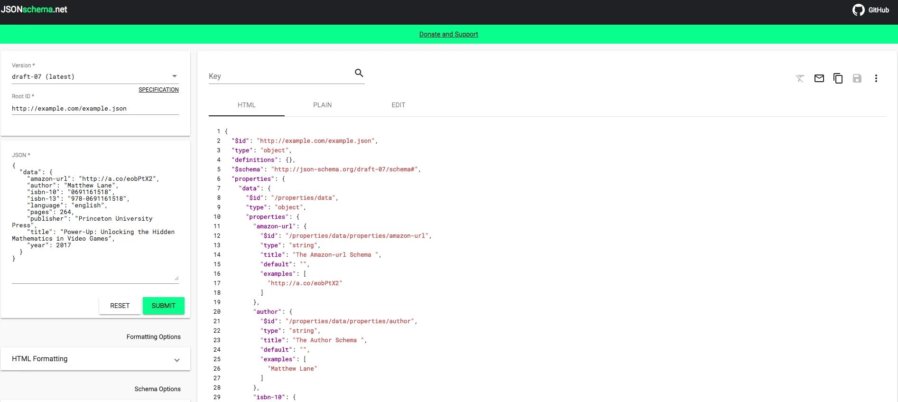The width and height of the screenshot is (898, 402).
Task: Click the draft-07 schema URL value
Action: point(344,169)
